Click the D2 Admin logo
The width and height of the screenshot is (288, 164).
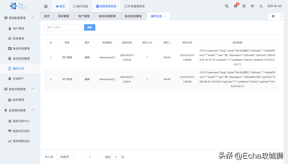(x=18, y=6)
